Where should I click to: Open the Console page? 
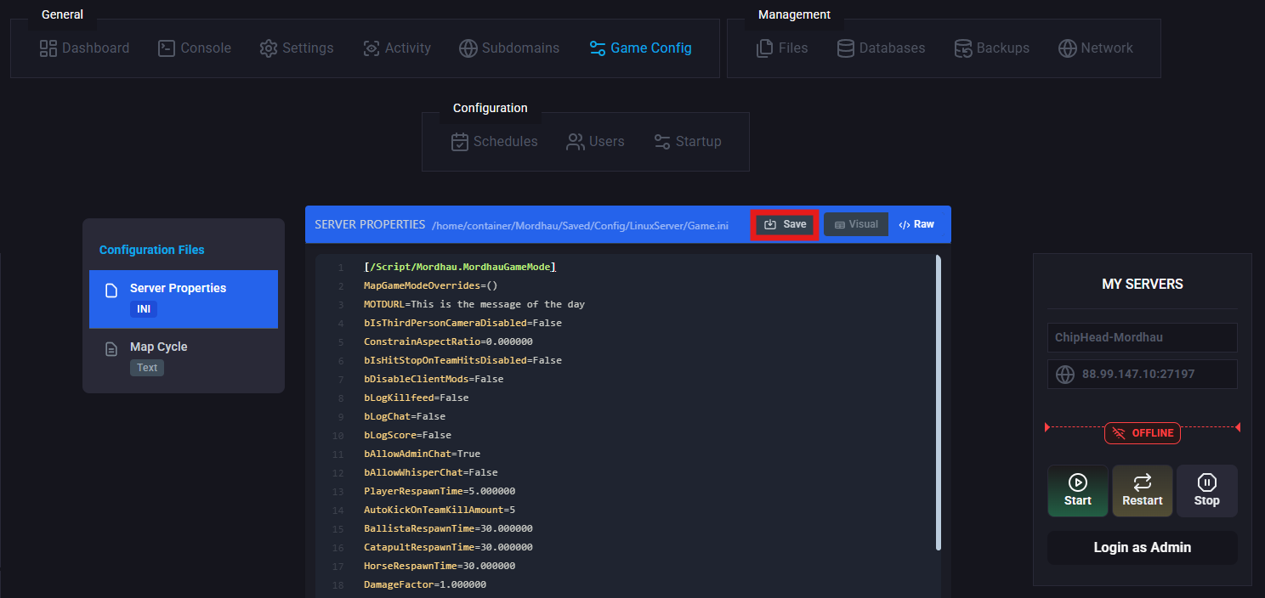click(195, 48)
